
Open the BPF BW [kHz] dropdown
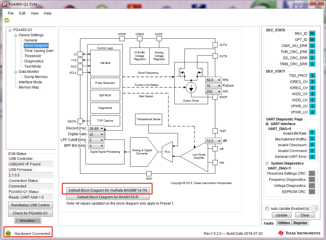coord(96,146)
